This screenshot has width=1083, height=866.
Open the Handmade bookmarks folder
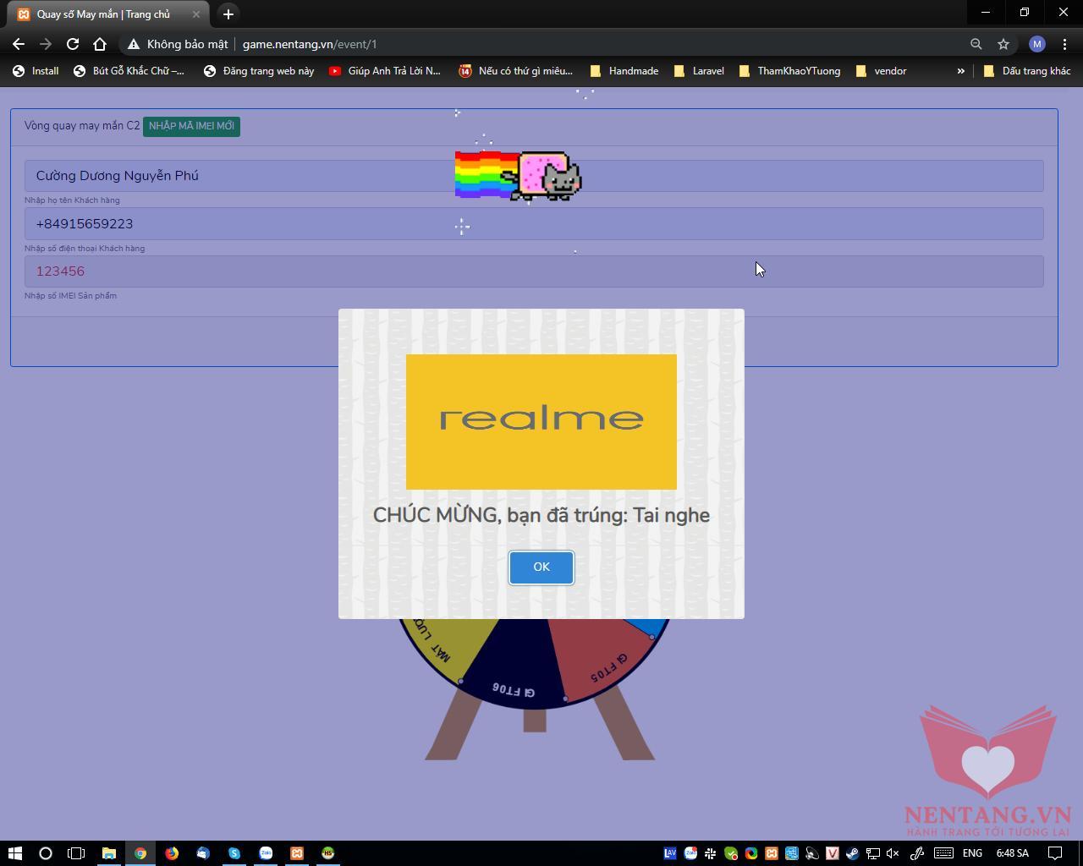click(x=624, y=71)
